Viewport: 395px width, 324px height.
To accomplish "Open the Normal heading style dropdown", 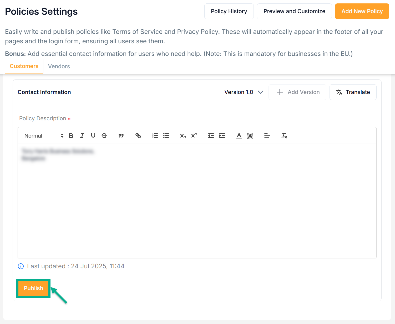I will [44, 136].
